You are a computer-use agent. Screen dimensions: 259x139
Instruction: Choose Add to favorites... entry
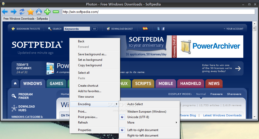tap(95, 91)
